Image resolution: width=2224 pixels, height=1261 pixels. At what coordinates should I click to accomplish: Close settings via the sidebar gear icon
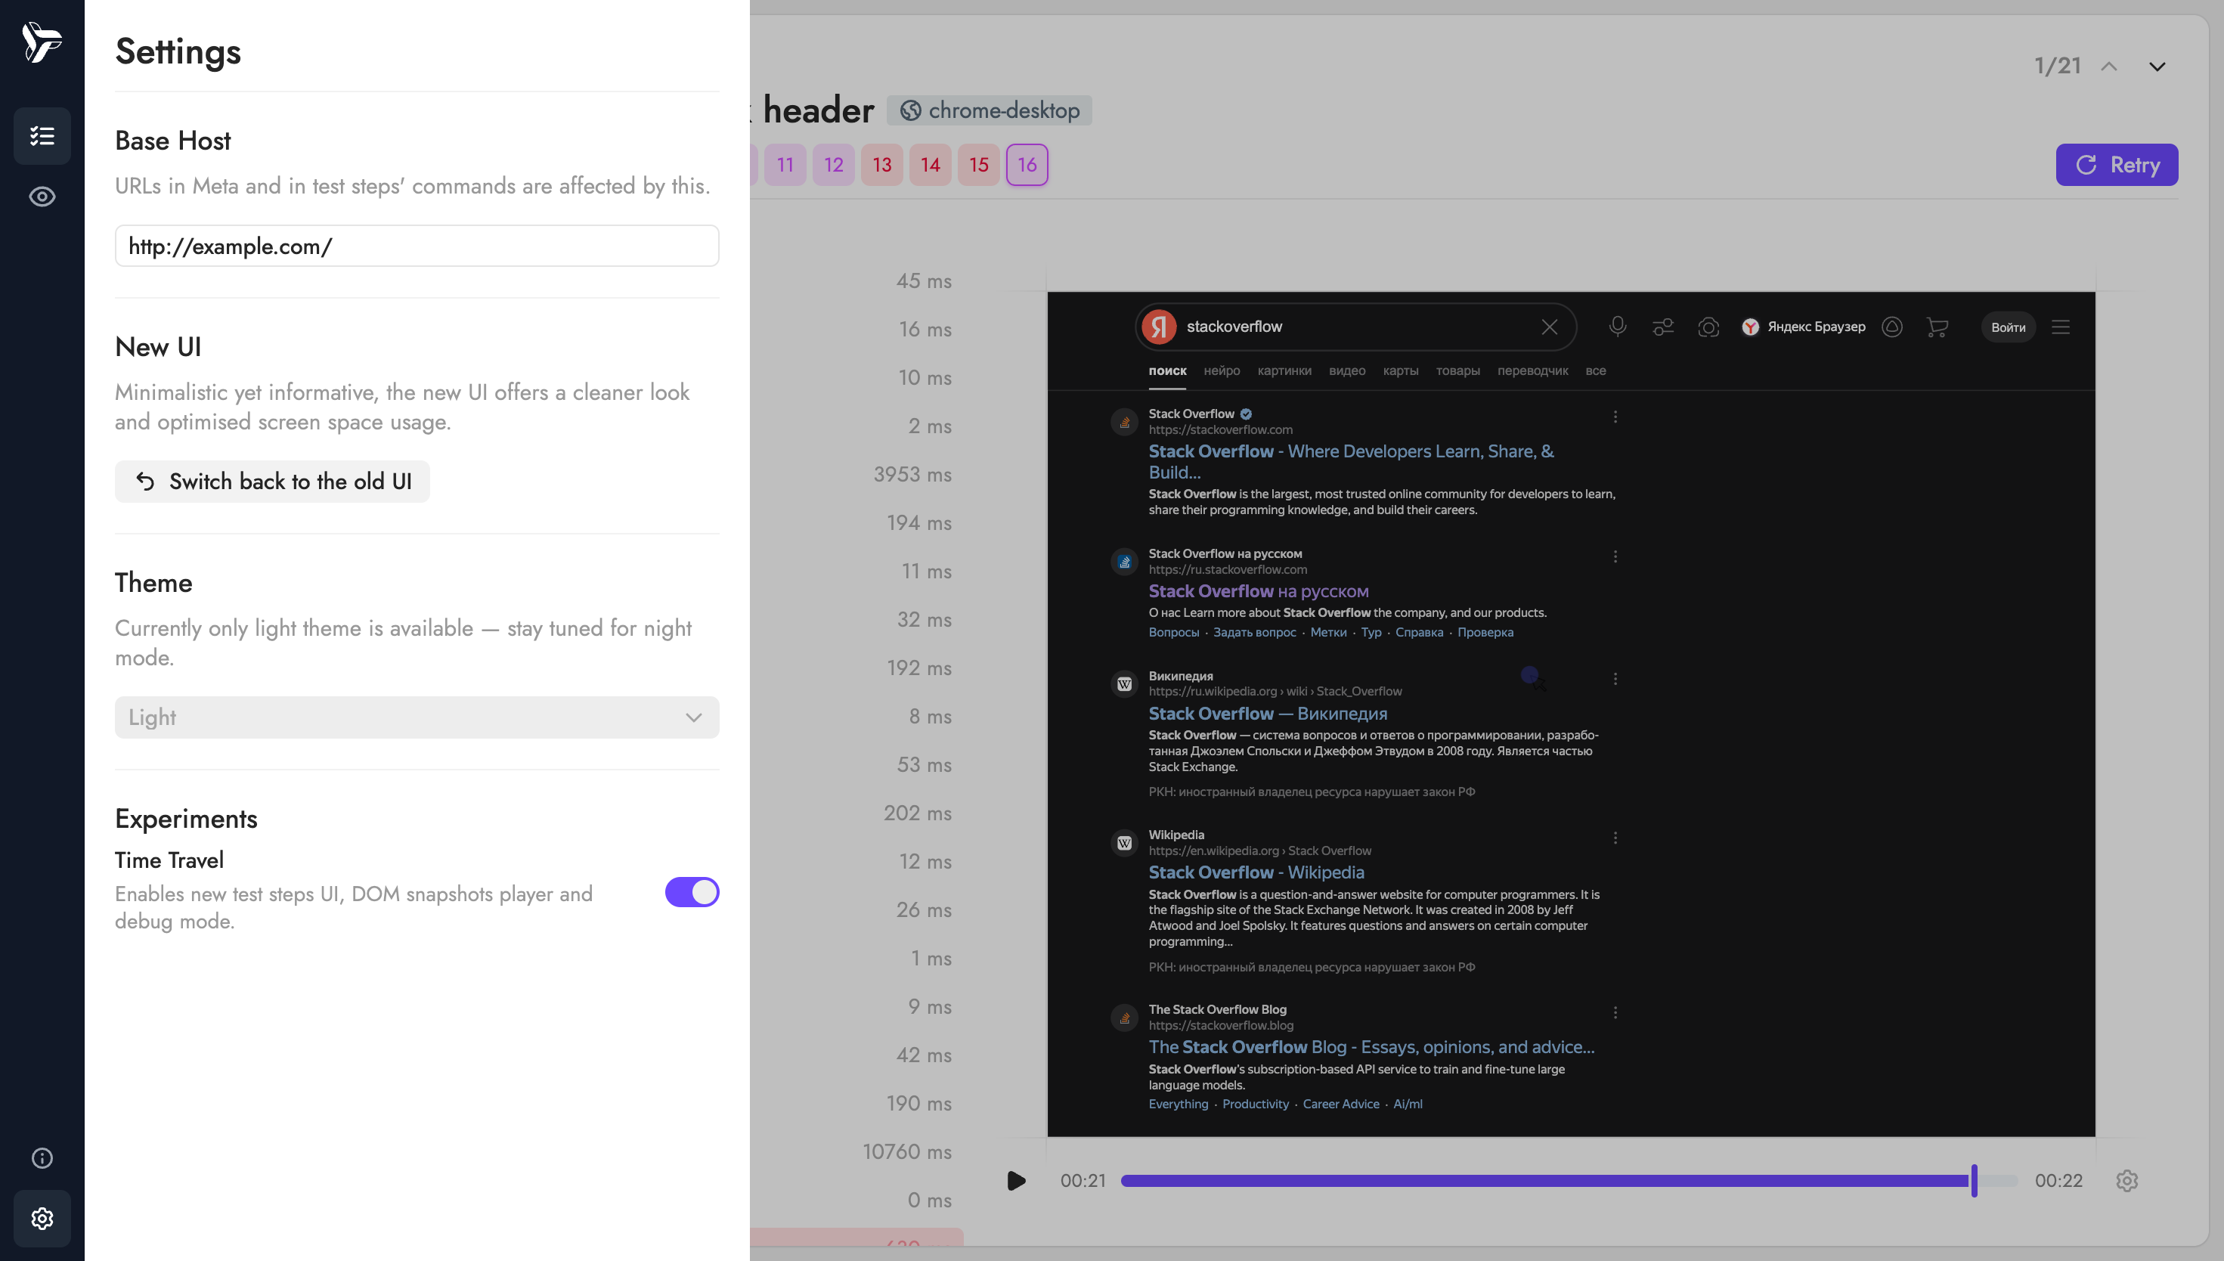pyautogui.click(x=42, y=1219)
